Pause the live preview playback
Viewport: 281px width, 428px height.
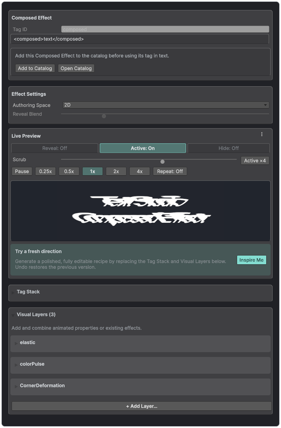click(22, 171)
